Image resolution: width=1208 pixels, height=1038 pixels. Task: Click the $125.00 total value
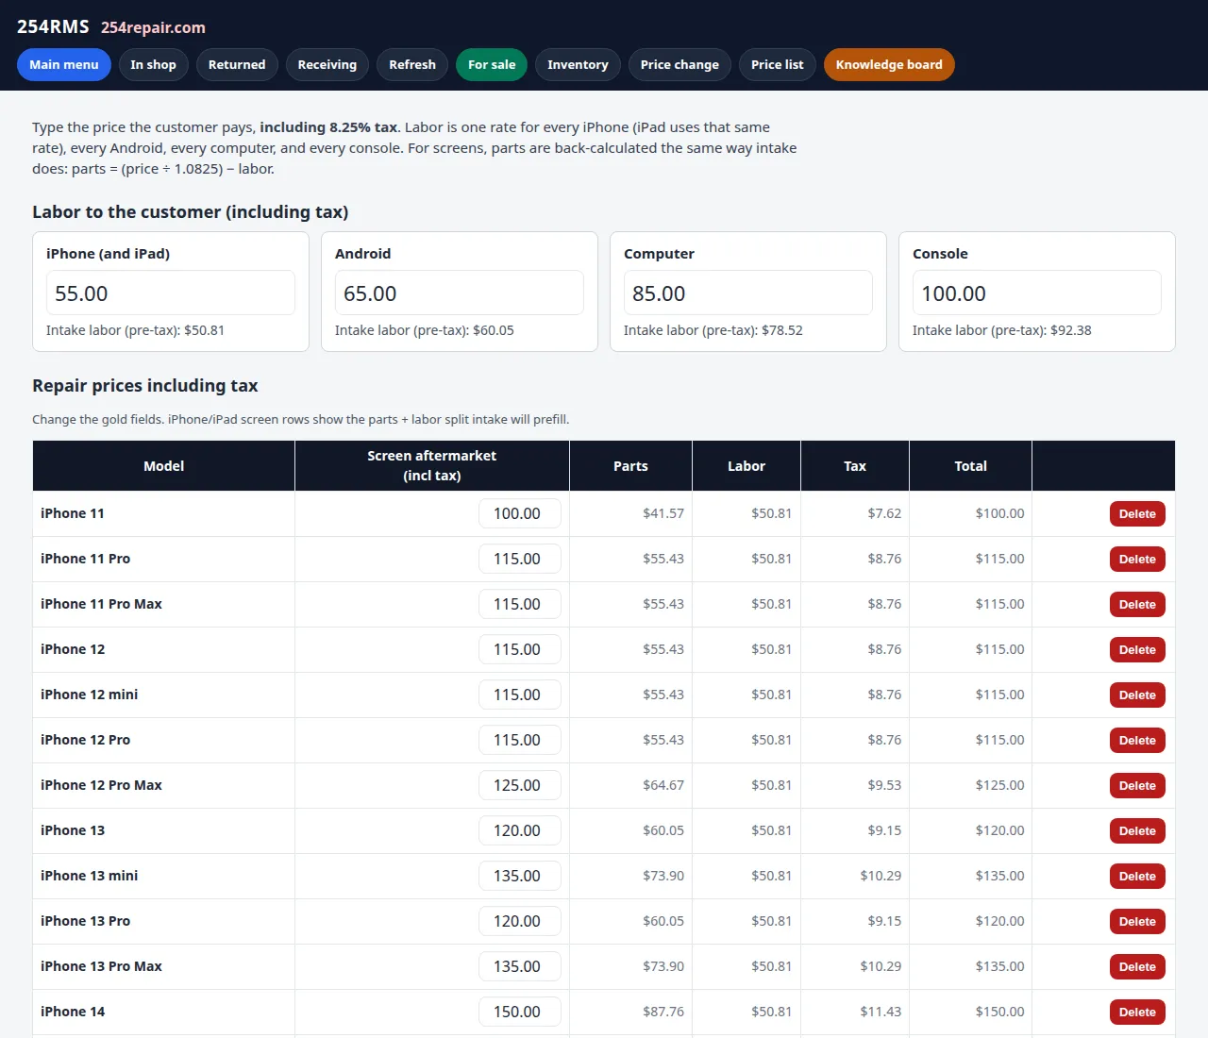tap(999, 785)
